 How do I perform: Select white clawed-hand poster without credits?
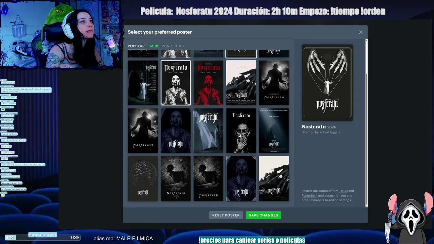[x=274, y=179]
